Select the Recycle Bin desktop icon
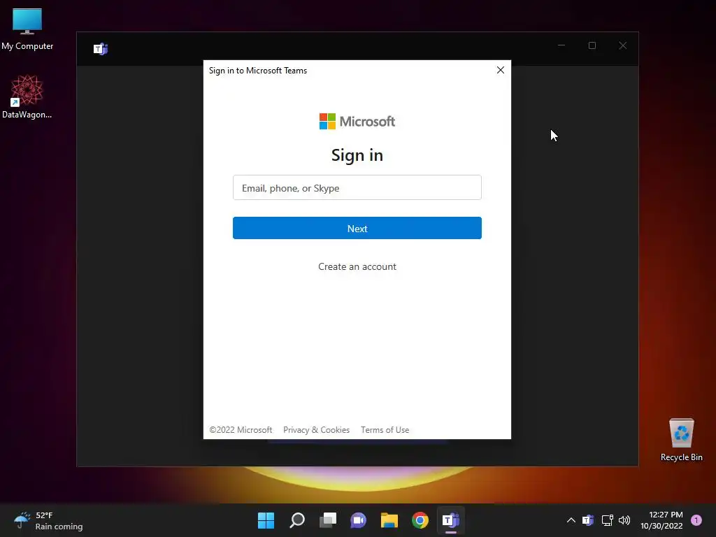This screenshot has width=716, height=537. [681, 440]
